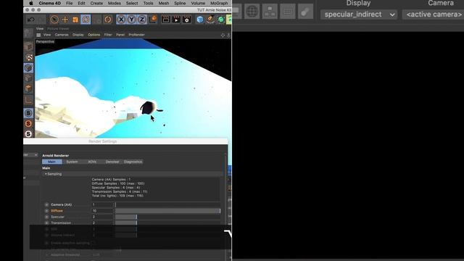
Task: Open the viewport Panel menu
Action: (x=120, y=35)
